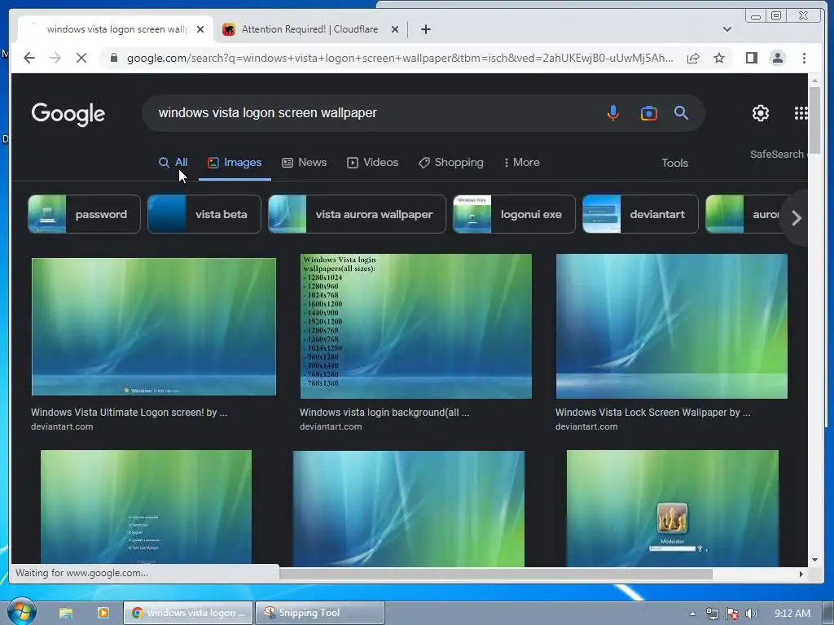Stop loading the page
Screen dimensions: 834x625
tap(81, 58)
